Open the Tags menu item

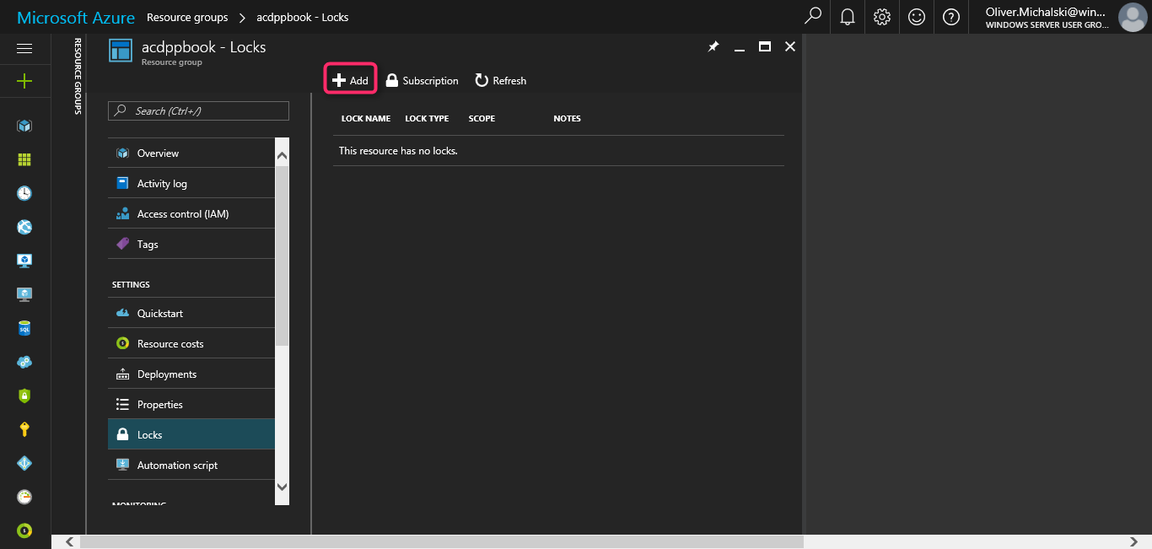pos(191,244)
